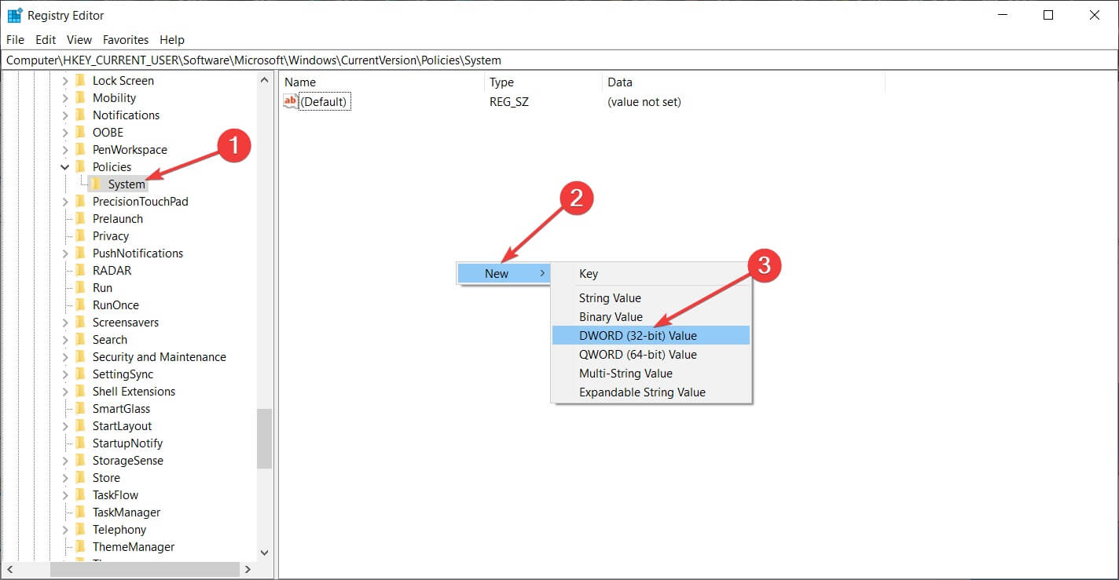Click the tree scrollbar down arrow
The image size is (1119, 580).
click(264, 553)
